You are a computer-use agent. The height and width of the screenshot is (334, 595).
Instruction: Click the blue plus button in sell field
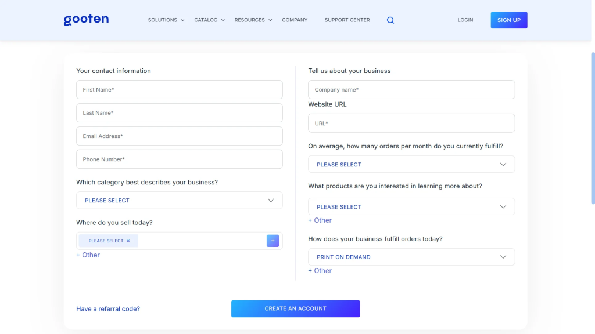pyautogui.click(x=273, y=241)
